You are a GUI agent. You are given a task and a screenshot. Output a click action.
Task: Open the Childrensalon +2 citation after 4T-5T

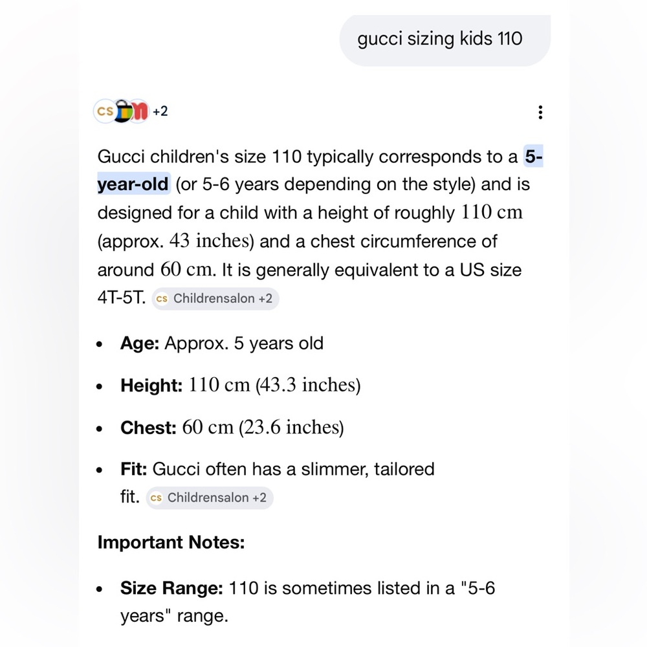pyautogui.click(x=215, y=298)
